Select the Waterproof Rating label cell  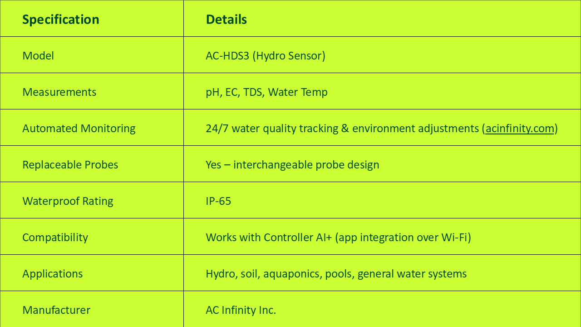pyautogui.click(x=68, y=201)
